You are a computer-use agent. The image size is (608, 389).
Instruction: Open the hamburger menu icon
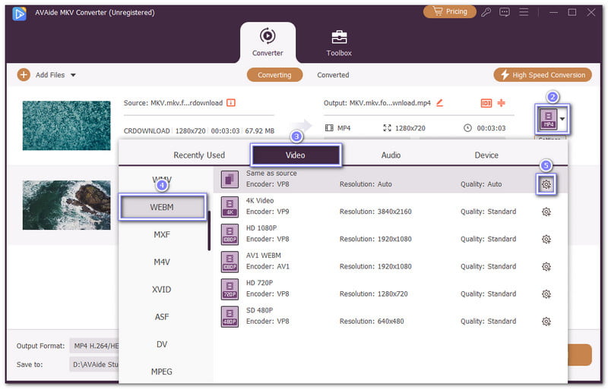(x=524, y=12)
